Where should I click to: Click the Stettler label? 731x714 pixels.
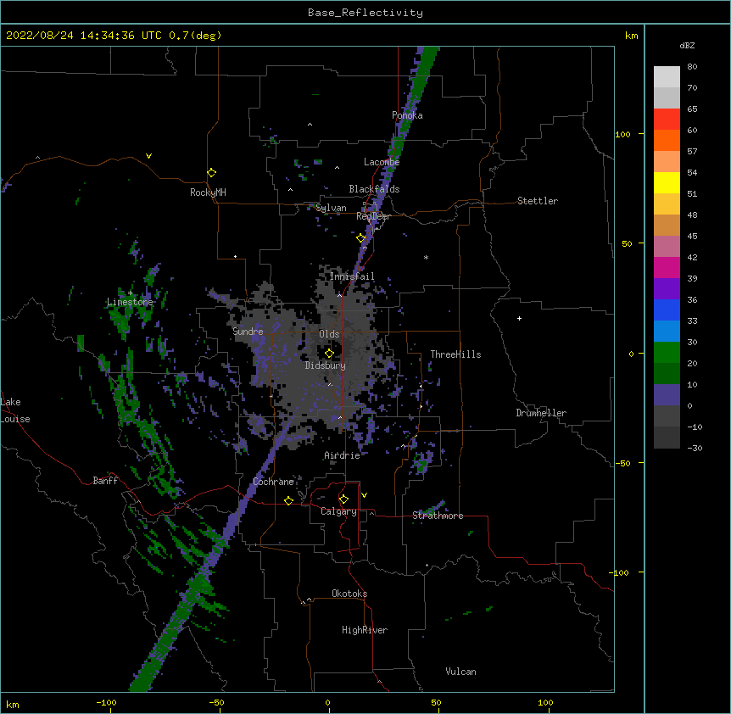pos(538,201)
